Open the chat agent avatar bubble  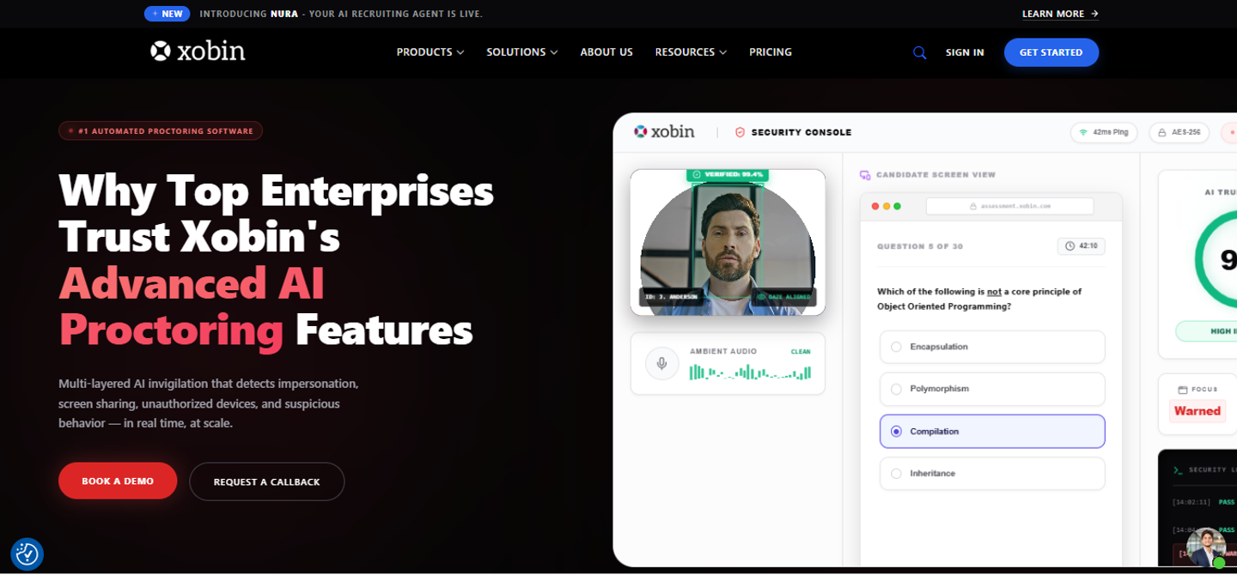click(1206, 548)
